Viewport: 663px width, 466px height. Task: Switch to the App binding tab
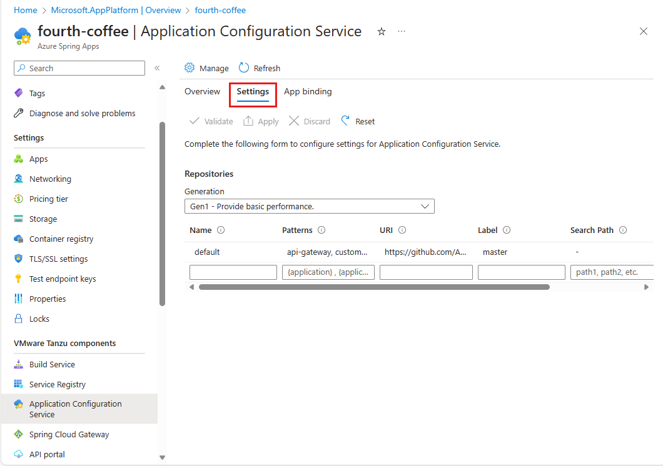coord(308,91)
